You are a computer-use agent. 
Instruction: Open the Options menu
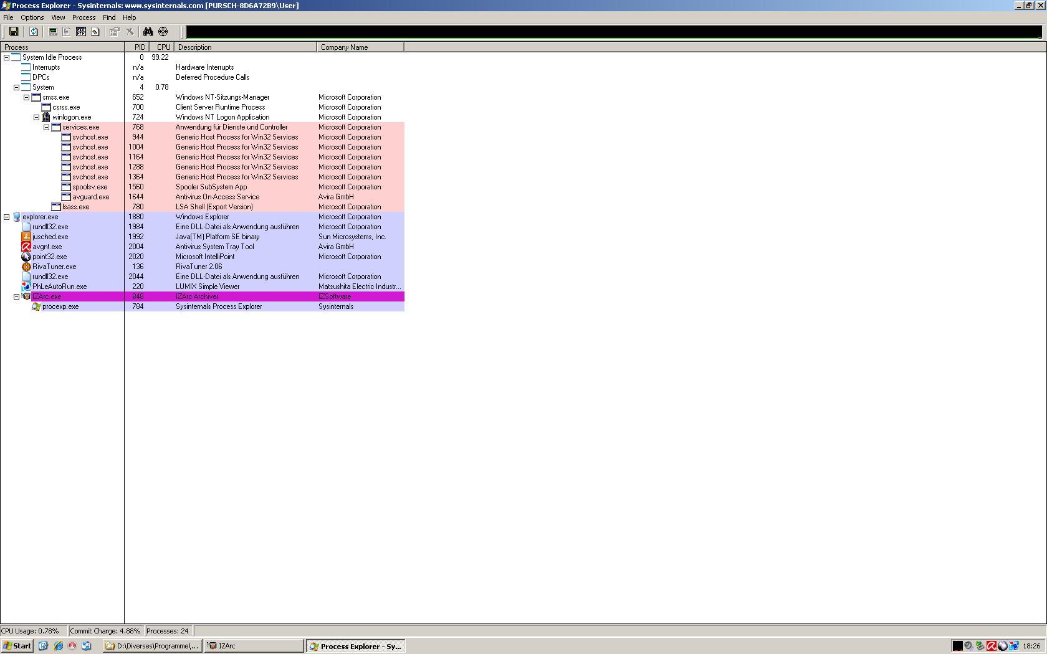tap(32, 17)
